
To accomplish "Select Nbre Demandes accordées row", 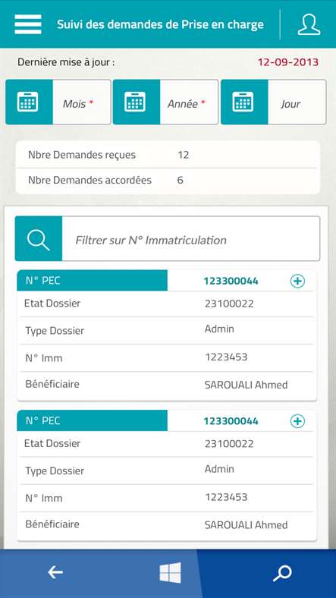I will (x=168, y=180).
